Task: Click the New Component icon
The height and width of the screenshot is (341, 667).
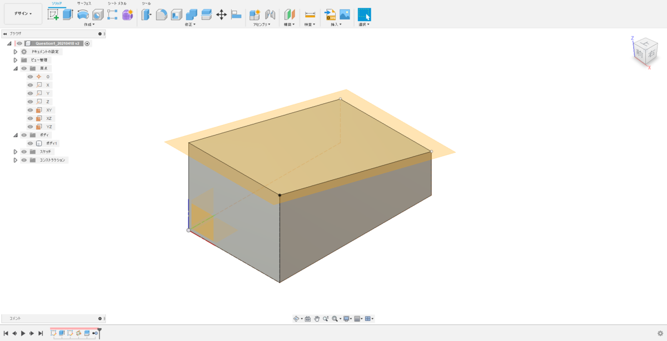Action: pos(255,14)
